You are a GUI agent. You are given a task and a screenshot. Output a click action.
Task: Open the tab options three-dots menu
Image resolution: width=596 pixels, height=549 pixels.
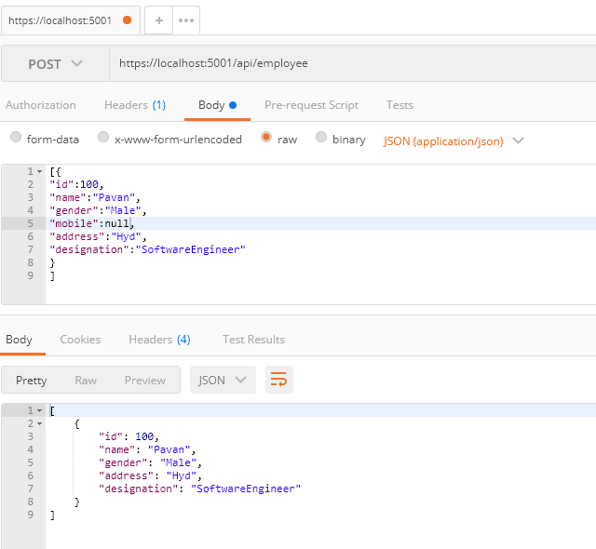tap(186, 20)
